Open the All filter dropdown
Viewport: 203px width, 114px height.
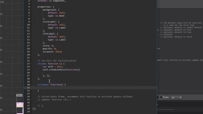pos(176,98)
